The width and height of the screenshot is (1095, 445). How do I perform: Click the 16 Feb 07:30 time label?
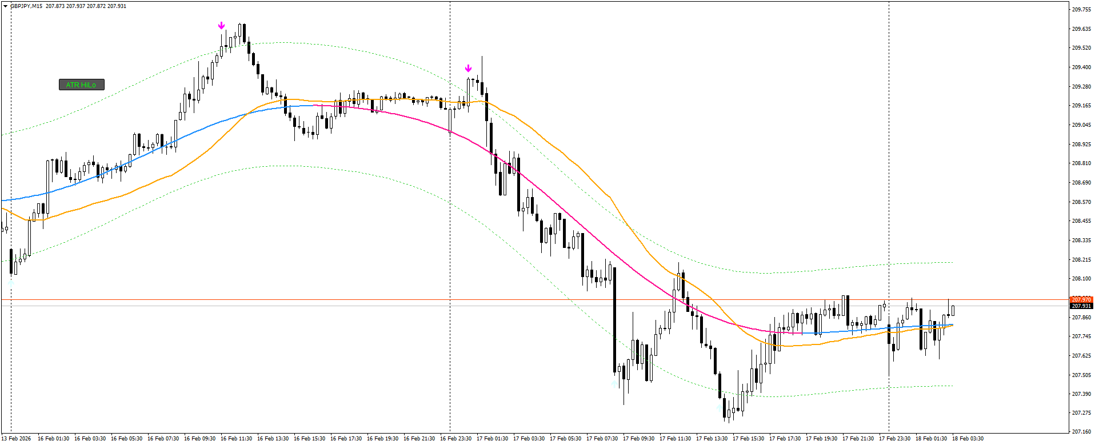pos(163,439)
